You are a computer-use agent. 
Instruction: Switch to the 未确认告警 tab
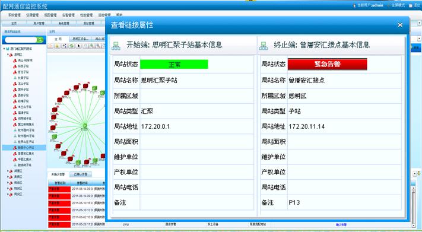pos(58,174)
